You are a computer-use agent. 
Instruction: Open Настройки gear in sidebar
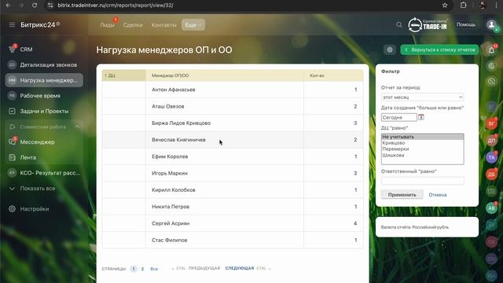click(13, 209)
